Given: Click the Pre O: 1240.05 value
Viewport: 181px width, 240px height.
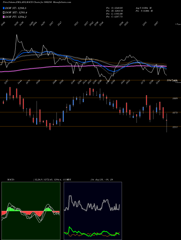Looking at the screenshot, I should point(114,8).
